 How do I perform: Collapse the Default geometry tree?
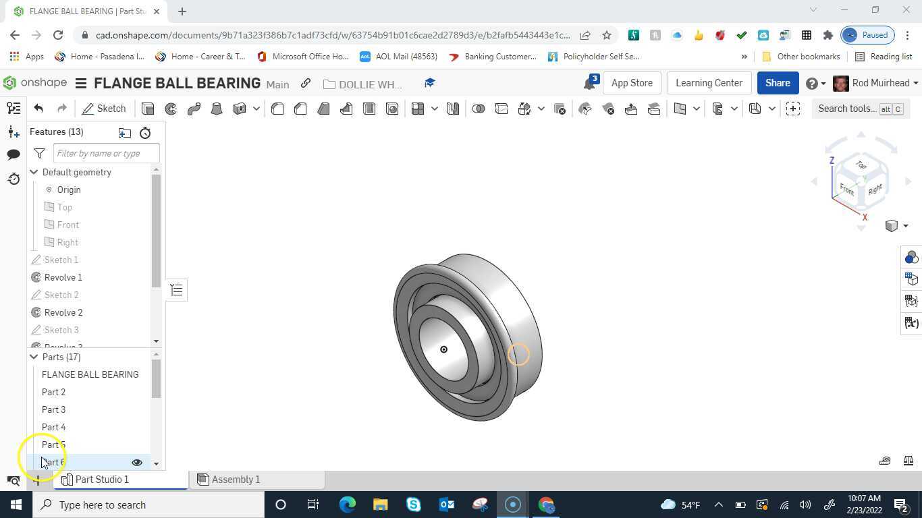[33, 172]
